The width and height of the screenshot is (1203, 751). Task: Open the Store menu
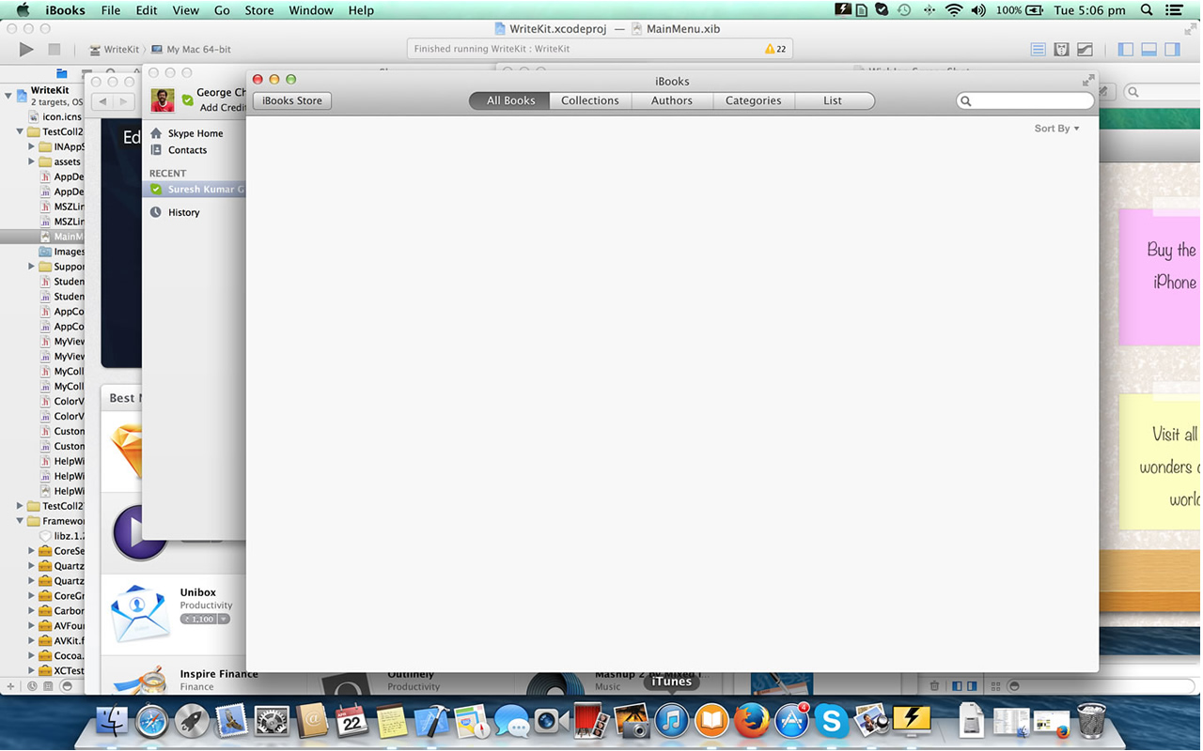[258, 10]
